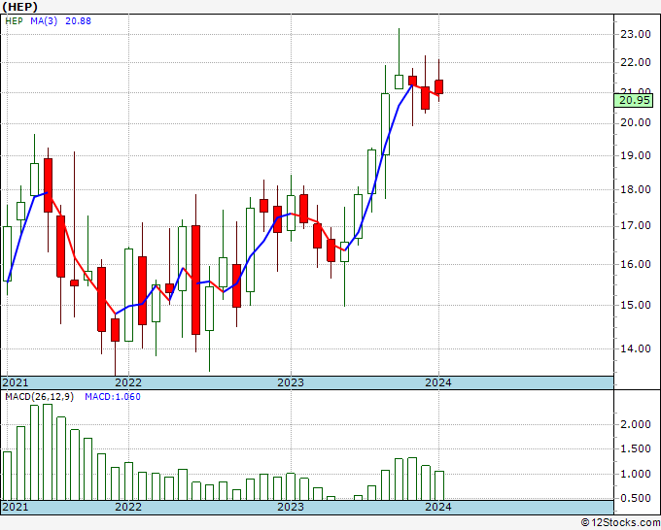
Task: Click the 15.00 price axis label
Action: pyautogui.click(x=636, y=305)
